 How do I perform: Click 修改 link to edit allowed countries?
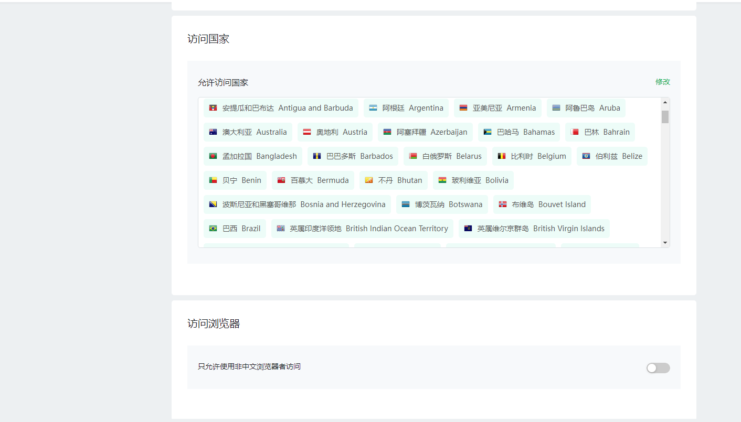[662, 82]
